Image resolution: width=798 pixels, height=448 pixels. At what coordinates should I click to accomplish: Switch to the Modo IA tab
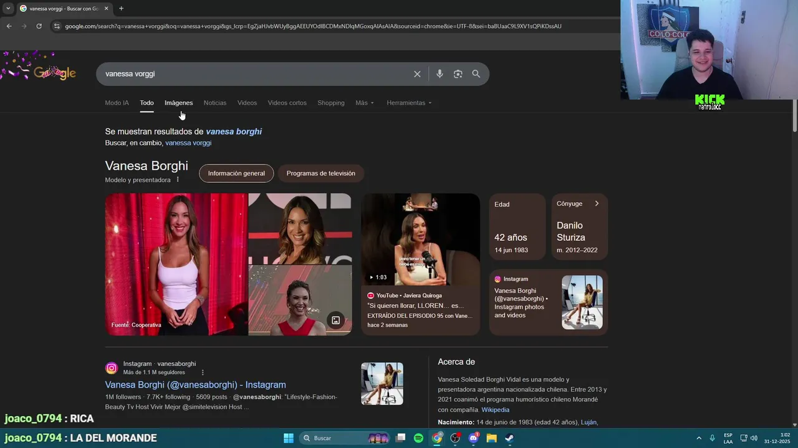pyautogui.click(x=117, y=103)
